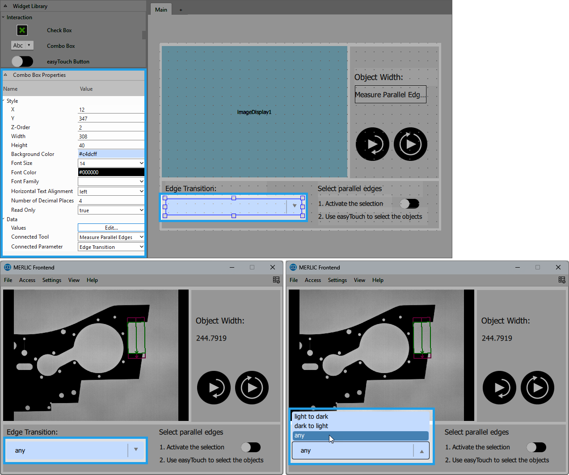Toggle easyTouch switch in designer canvas
569x475 pixels.
point(409,204)
